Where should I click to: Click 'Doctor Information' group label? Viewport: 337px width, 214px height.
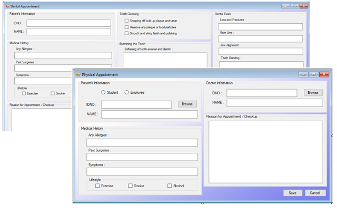(x=220, y=83)
